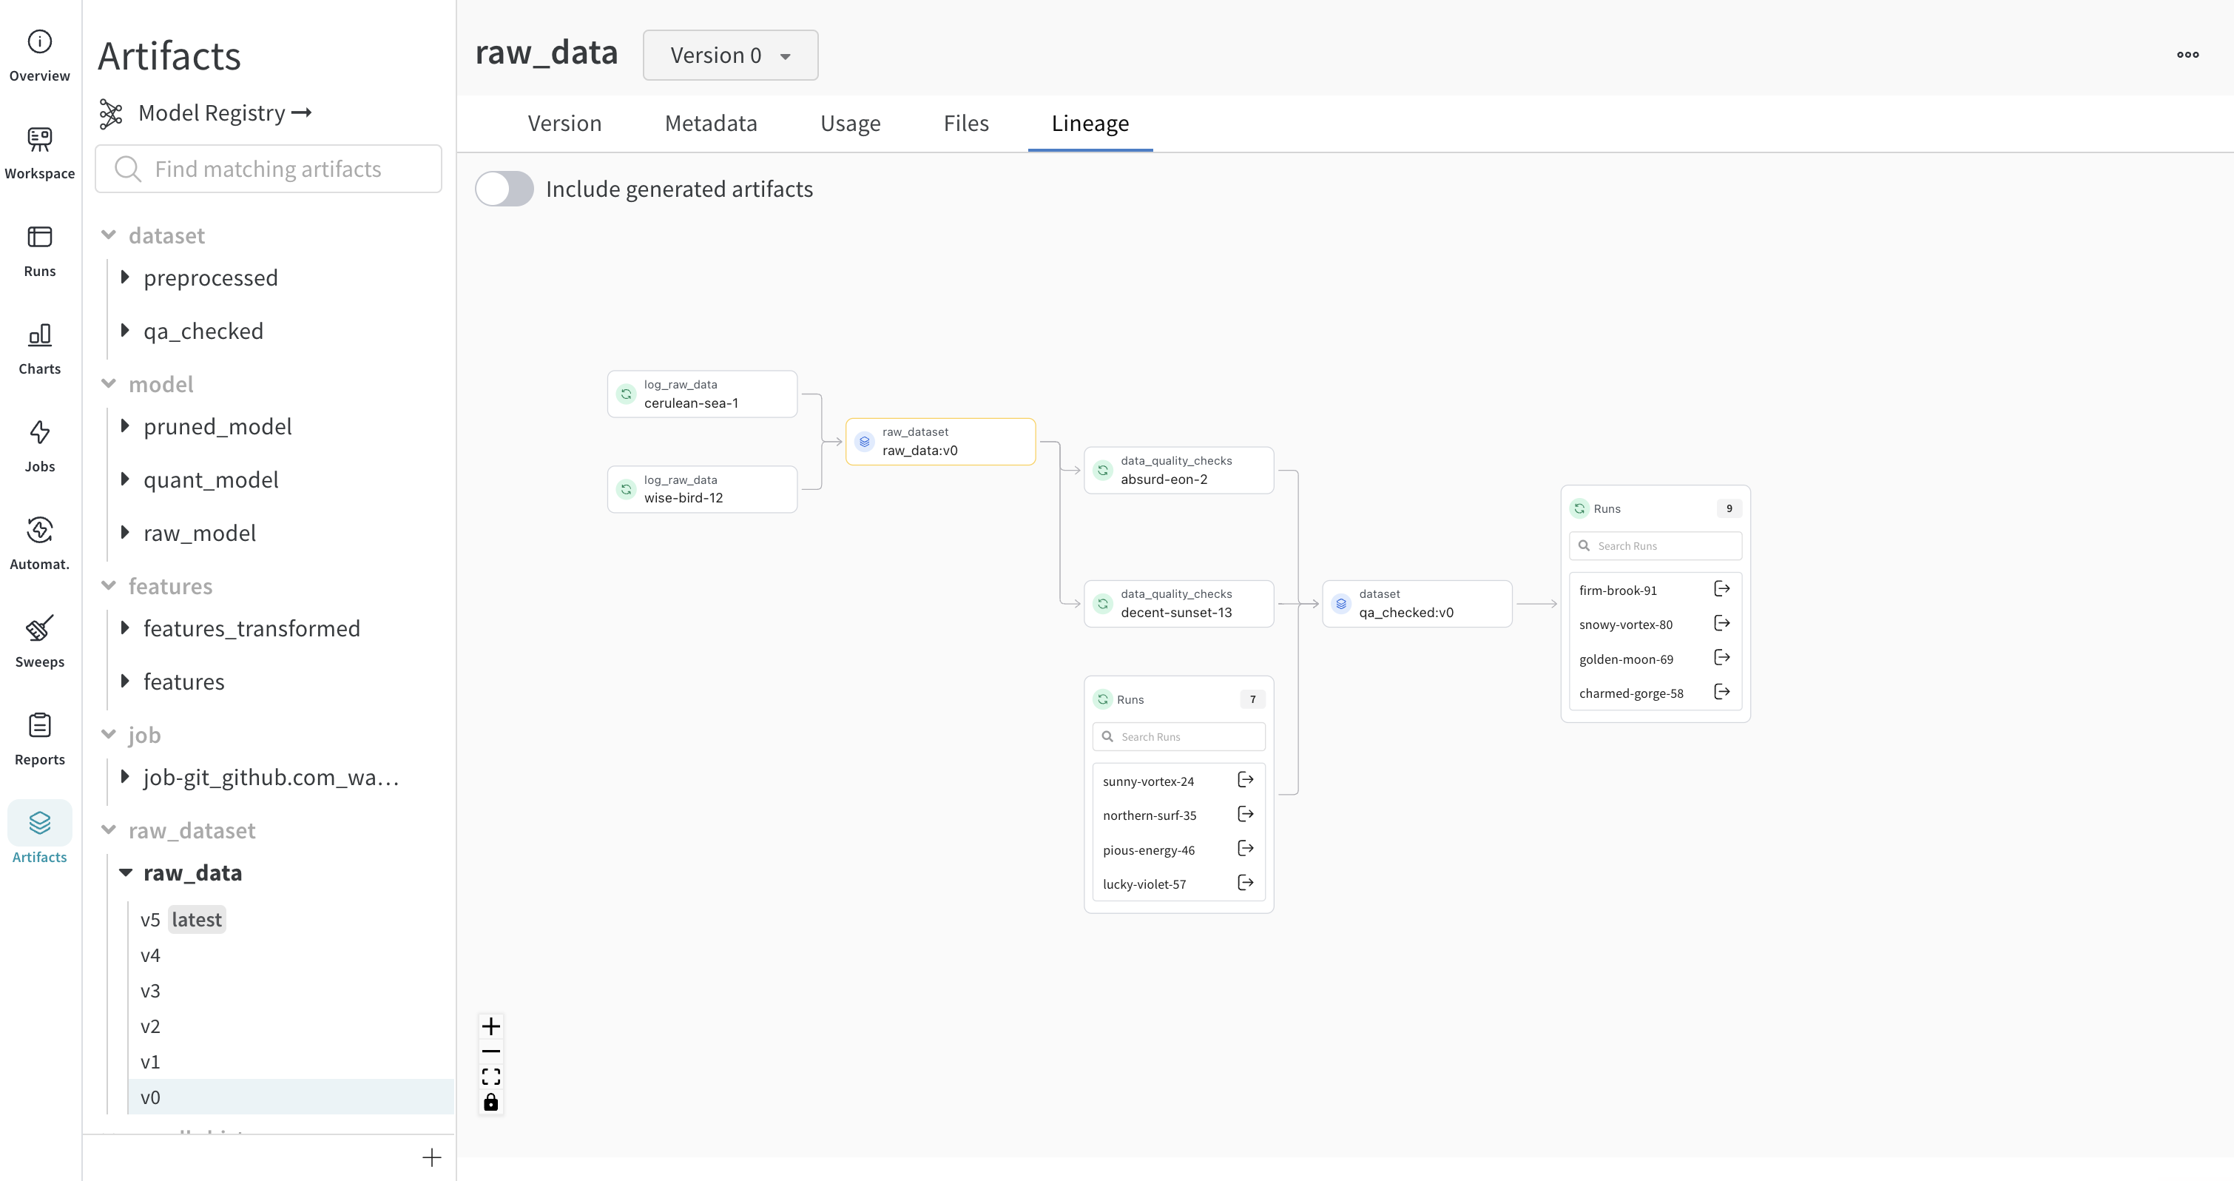Select the qa_checked:v0 dataset node
This screenshot has width=2234, height=1181.
click(x=1416, y=603)
